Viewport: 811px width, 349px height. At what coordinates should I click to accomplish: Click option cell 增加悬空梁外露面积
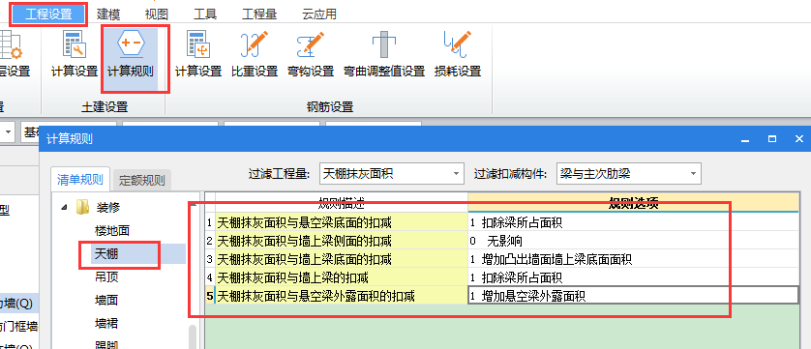[x=633, y=296]
